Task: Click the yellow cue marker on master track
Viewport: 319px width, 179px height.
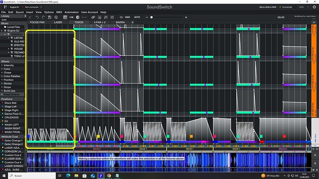Action: click(x=98, y=136)
